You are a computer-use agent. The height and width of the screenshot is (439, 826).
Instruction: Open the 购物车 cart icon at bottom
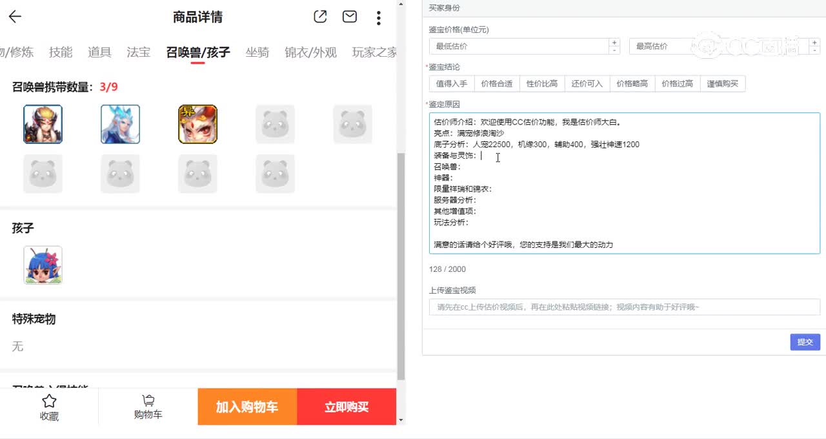coord(148,407)
